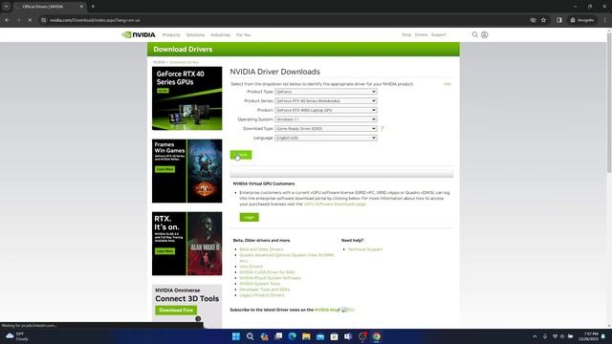Open the browser side panel icon
612x344 pixels.
[x=558, y=20]
